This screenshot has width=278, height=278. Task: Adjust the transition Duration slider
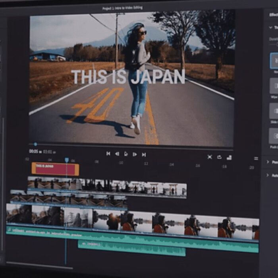(x=274, y=44)
